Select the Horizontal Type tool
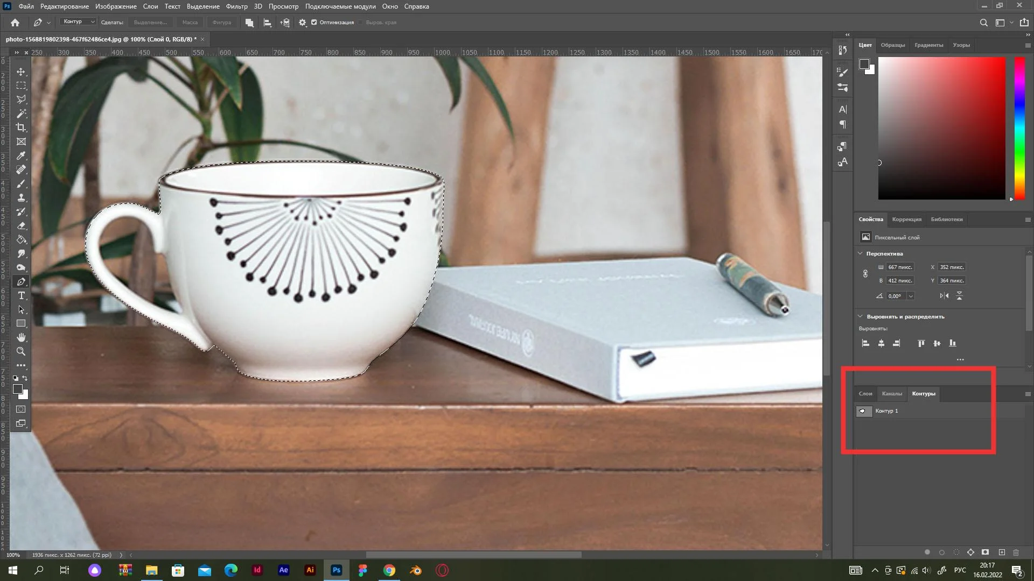This screenshot has height=581, width=1034. pyautogui.click(x=21, y=295)
